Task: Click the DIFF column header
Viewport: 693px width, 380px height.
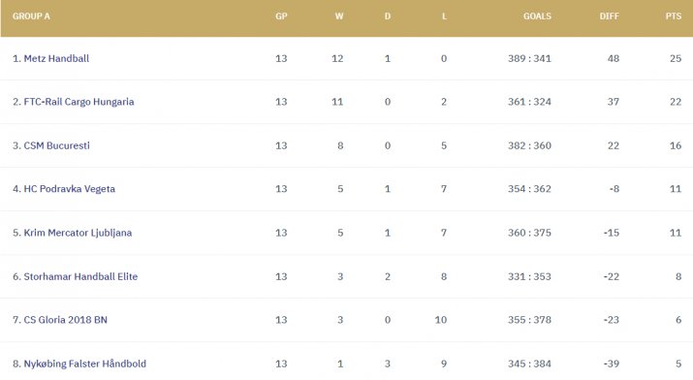Action: point(610,16)
